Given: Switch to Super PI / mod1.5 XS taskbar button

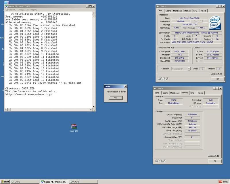Looking at the screenshot, I should 53,182.
